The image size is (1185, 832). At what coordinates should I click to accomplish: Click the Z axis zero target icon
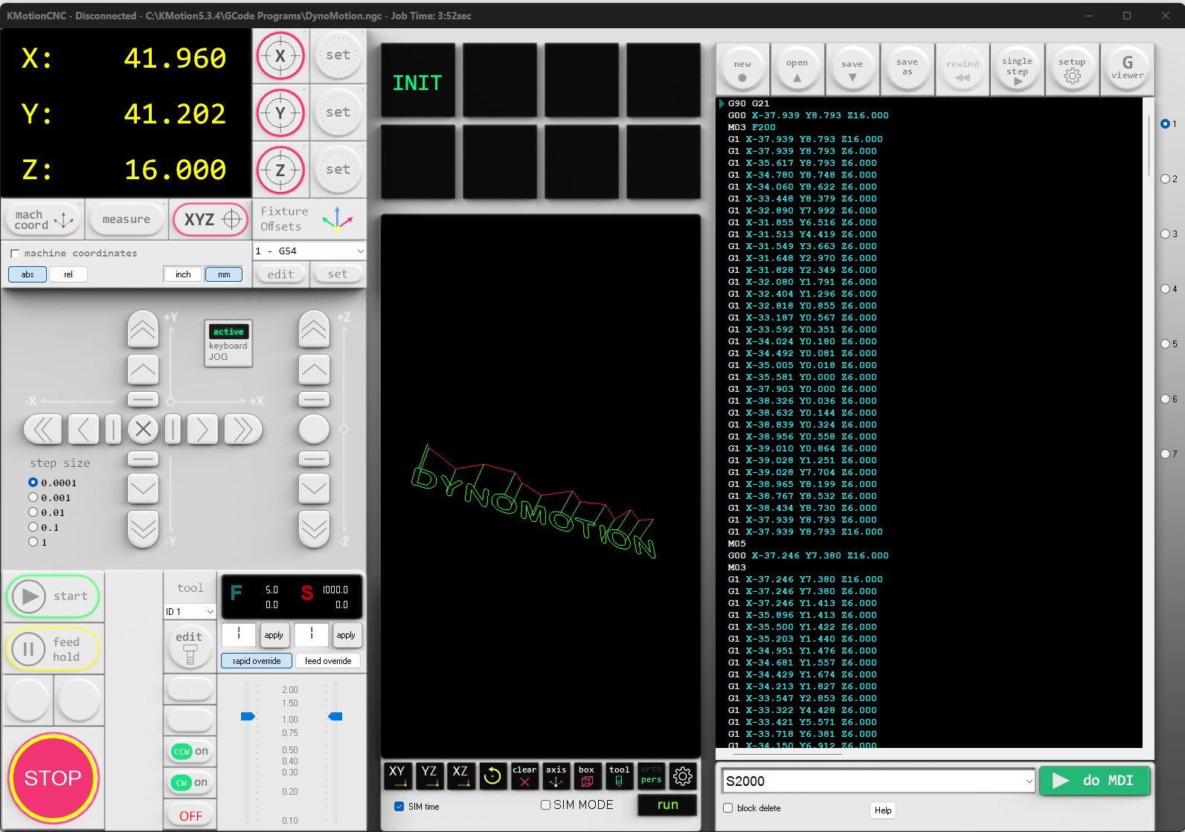point(280,170)
